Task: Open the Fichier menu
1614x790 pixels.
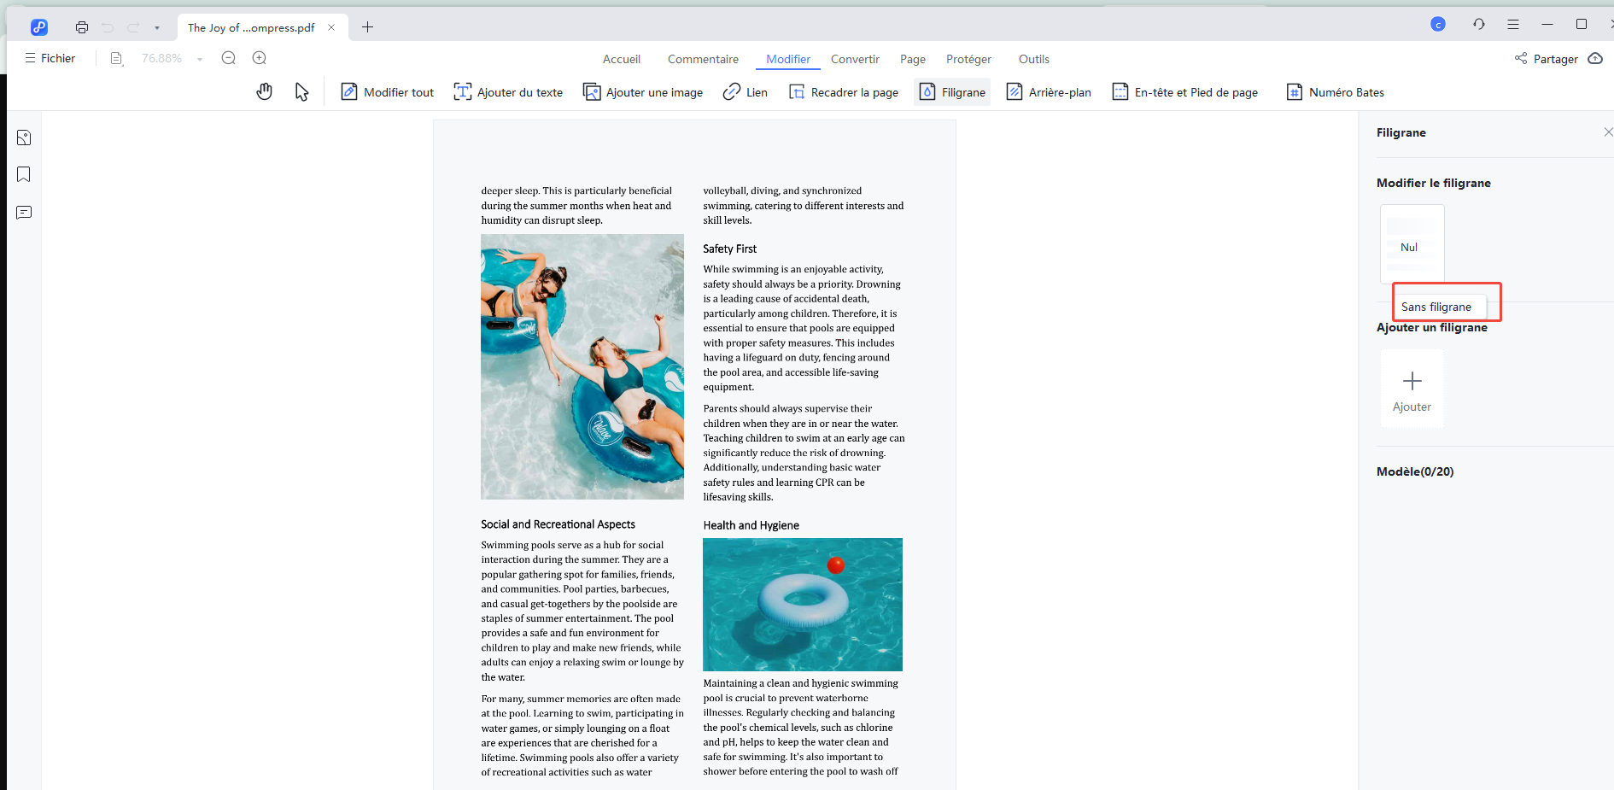Action: pyautogui.click(x=50, y=58)
